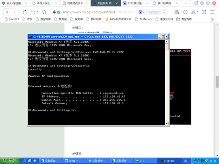
Task: Open the browser home page
Action: pos(44,12)
